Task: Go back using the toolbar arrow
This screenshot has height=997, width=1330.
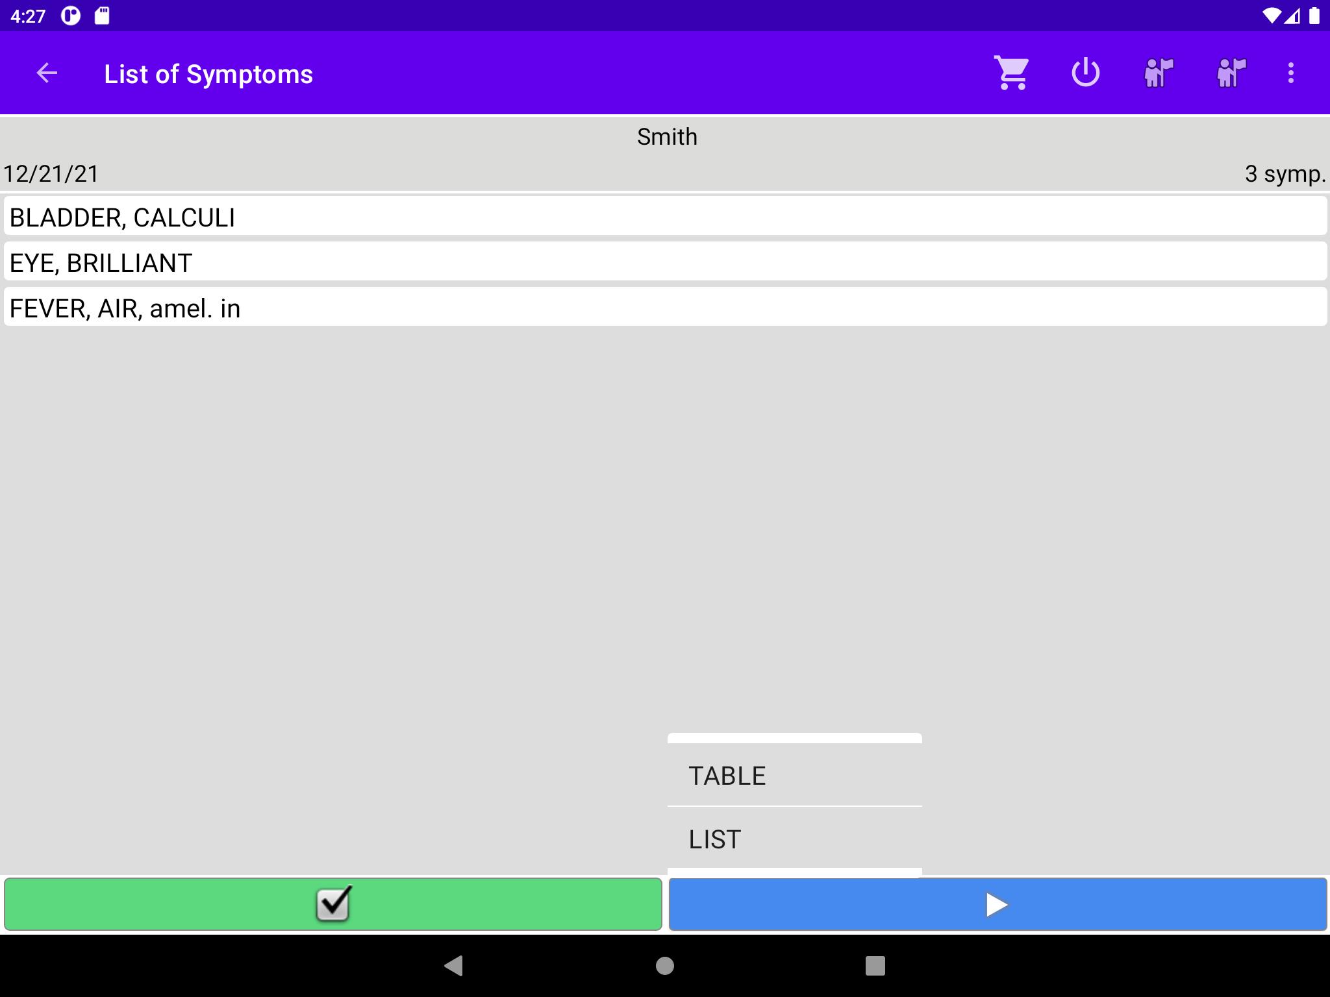Action: coord(47,73)
